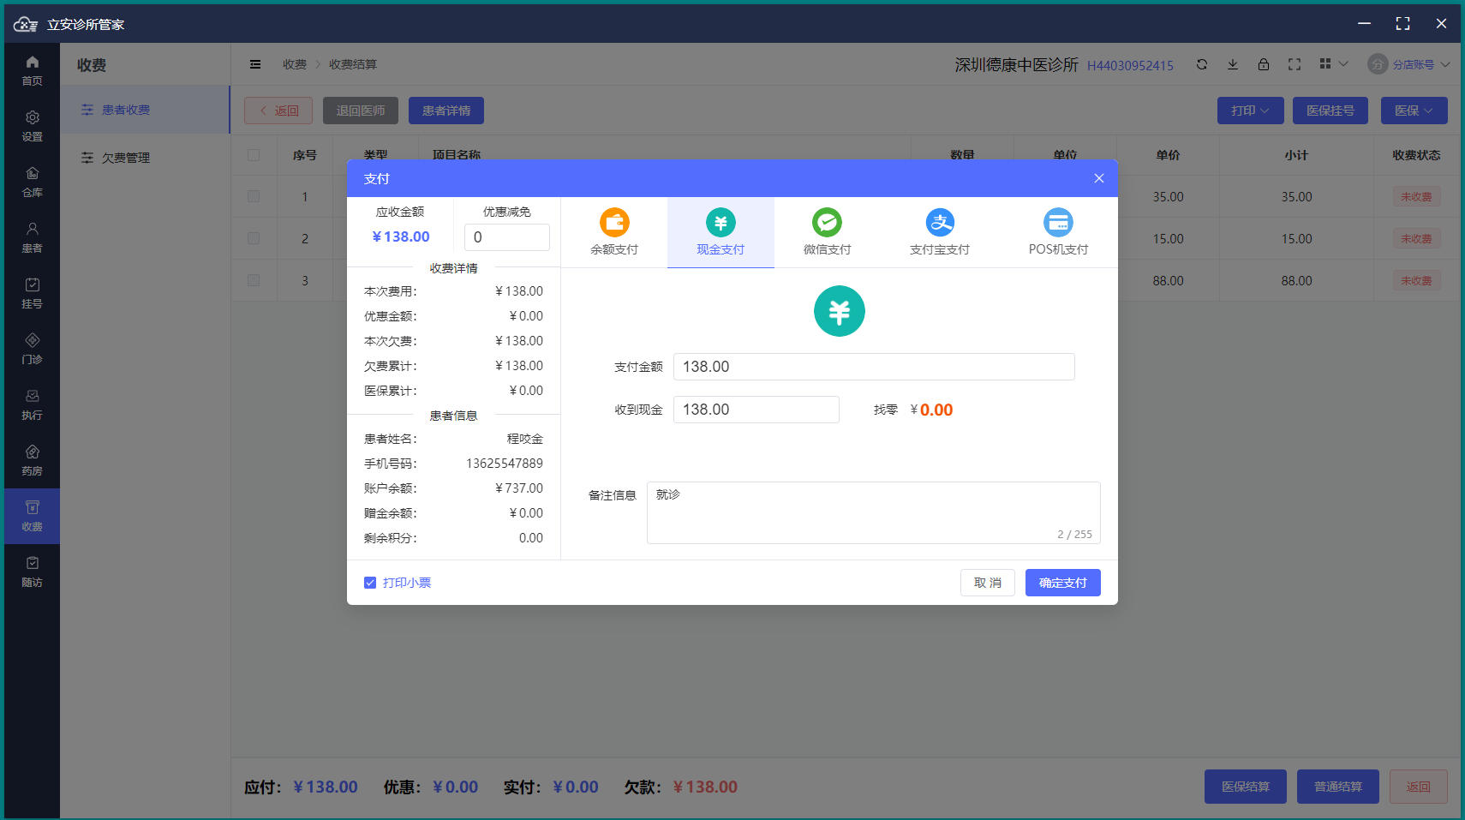Click the 普通结算 settlement button

(x=1338, y=787)
